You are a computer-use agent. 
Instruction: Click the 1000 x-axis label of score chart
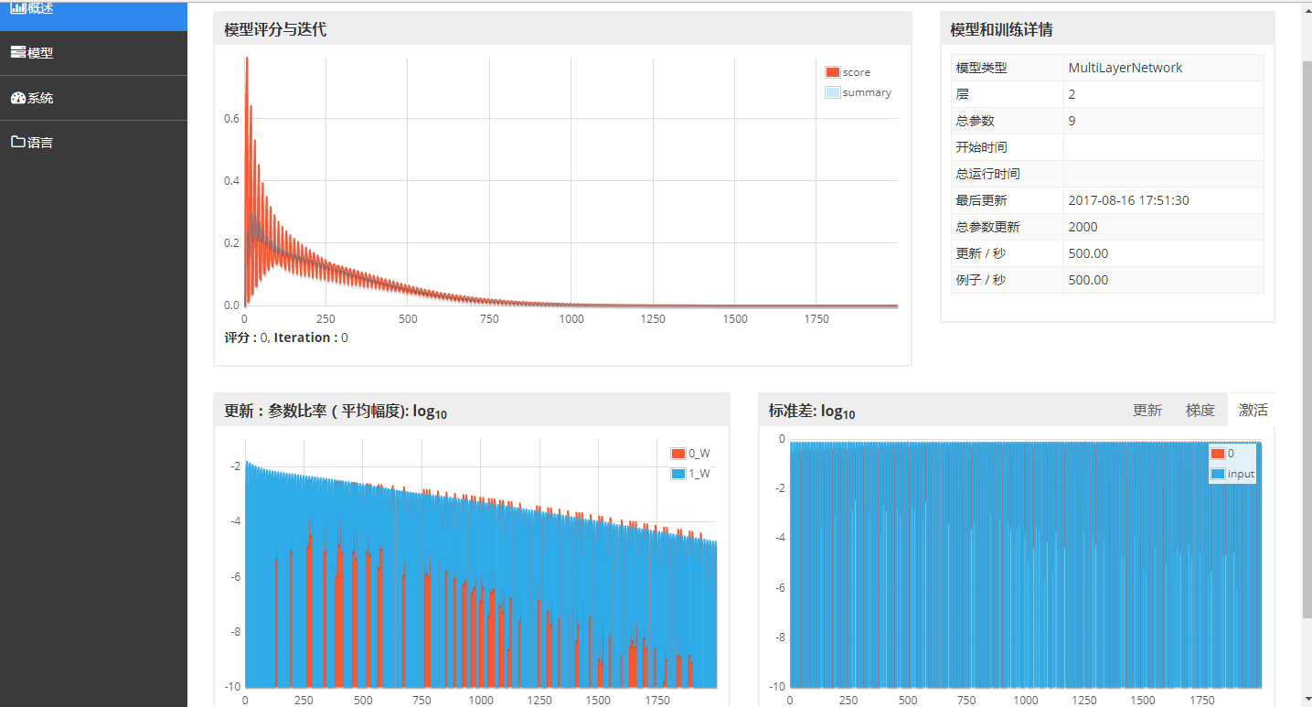pos(571,319)
